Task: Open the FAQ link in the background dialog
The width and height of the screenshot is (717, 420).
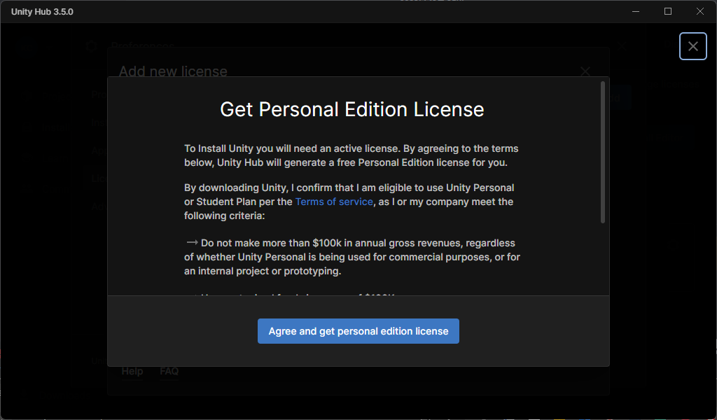Action: tap(169, 371)
